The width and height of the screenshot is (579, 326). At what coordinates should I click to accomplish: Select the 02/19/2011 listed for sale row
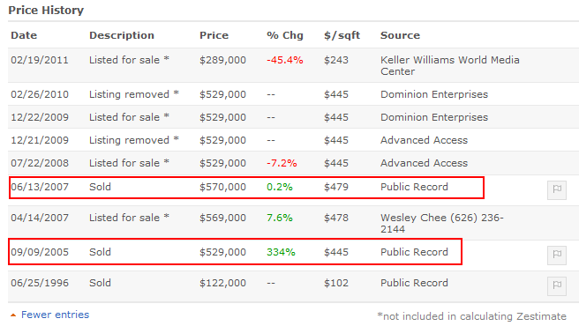tap(293, 65)
